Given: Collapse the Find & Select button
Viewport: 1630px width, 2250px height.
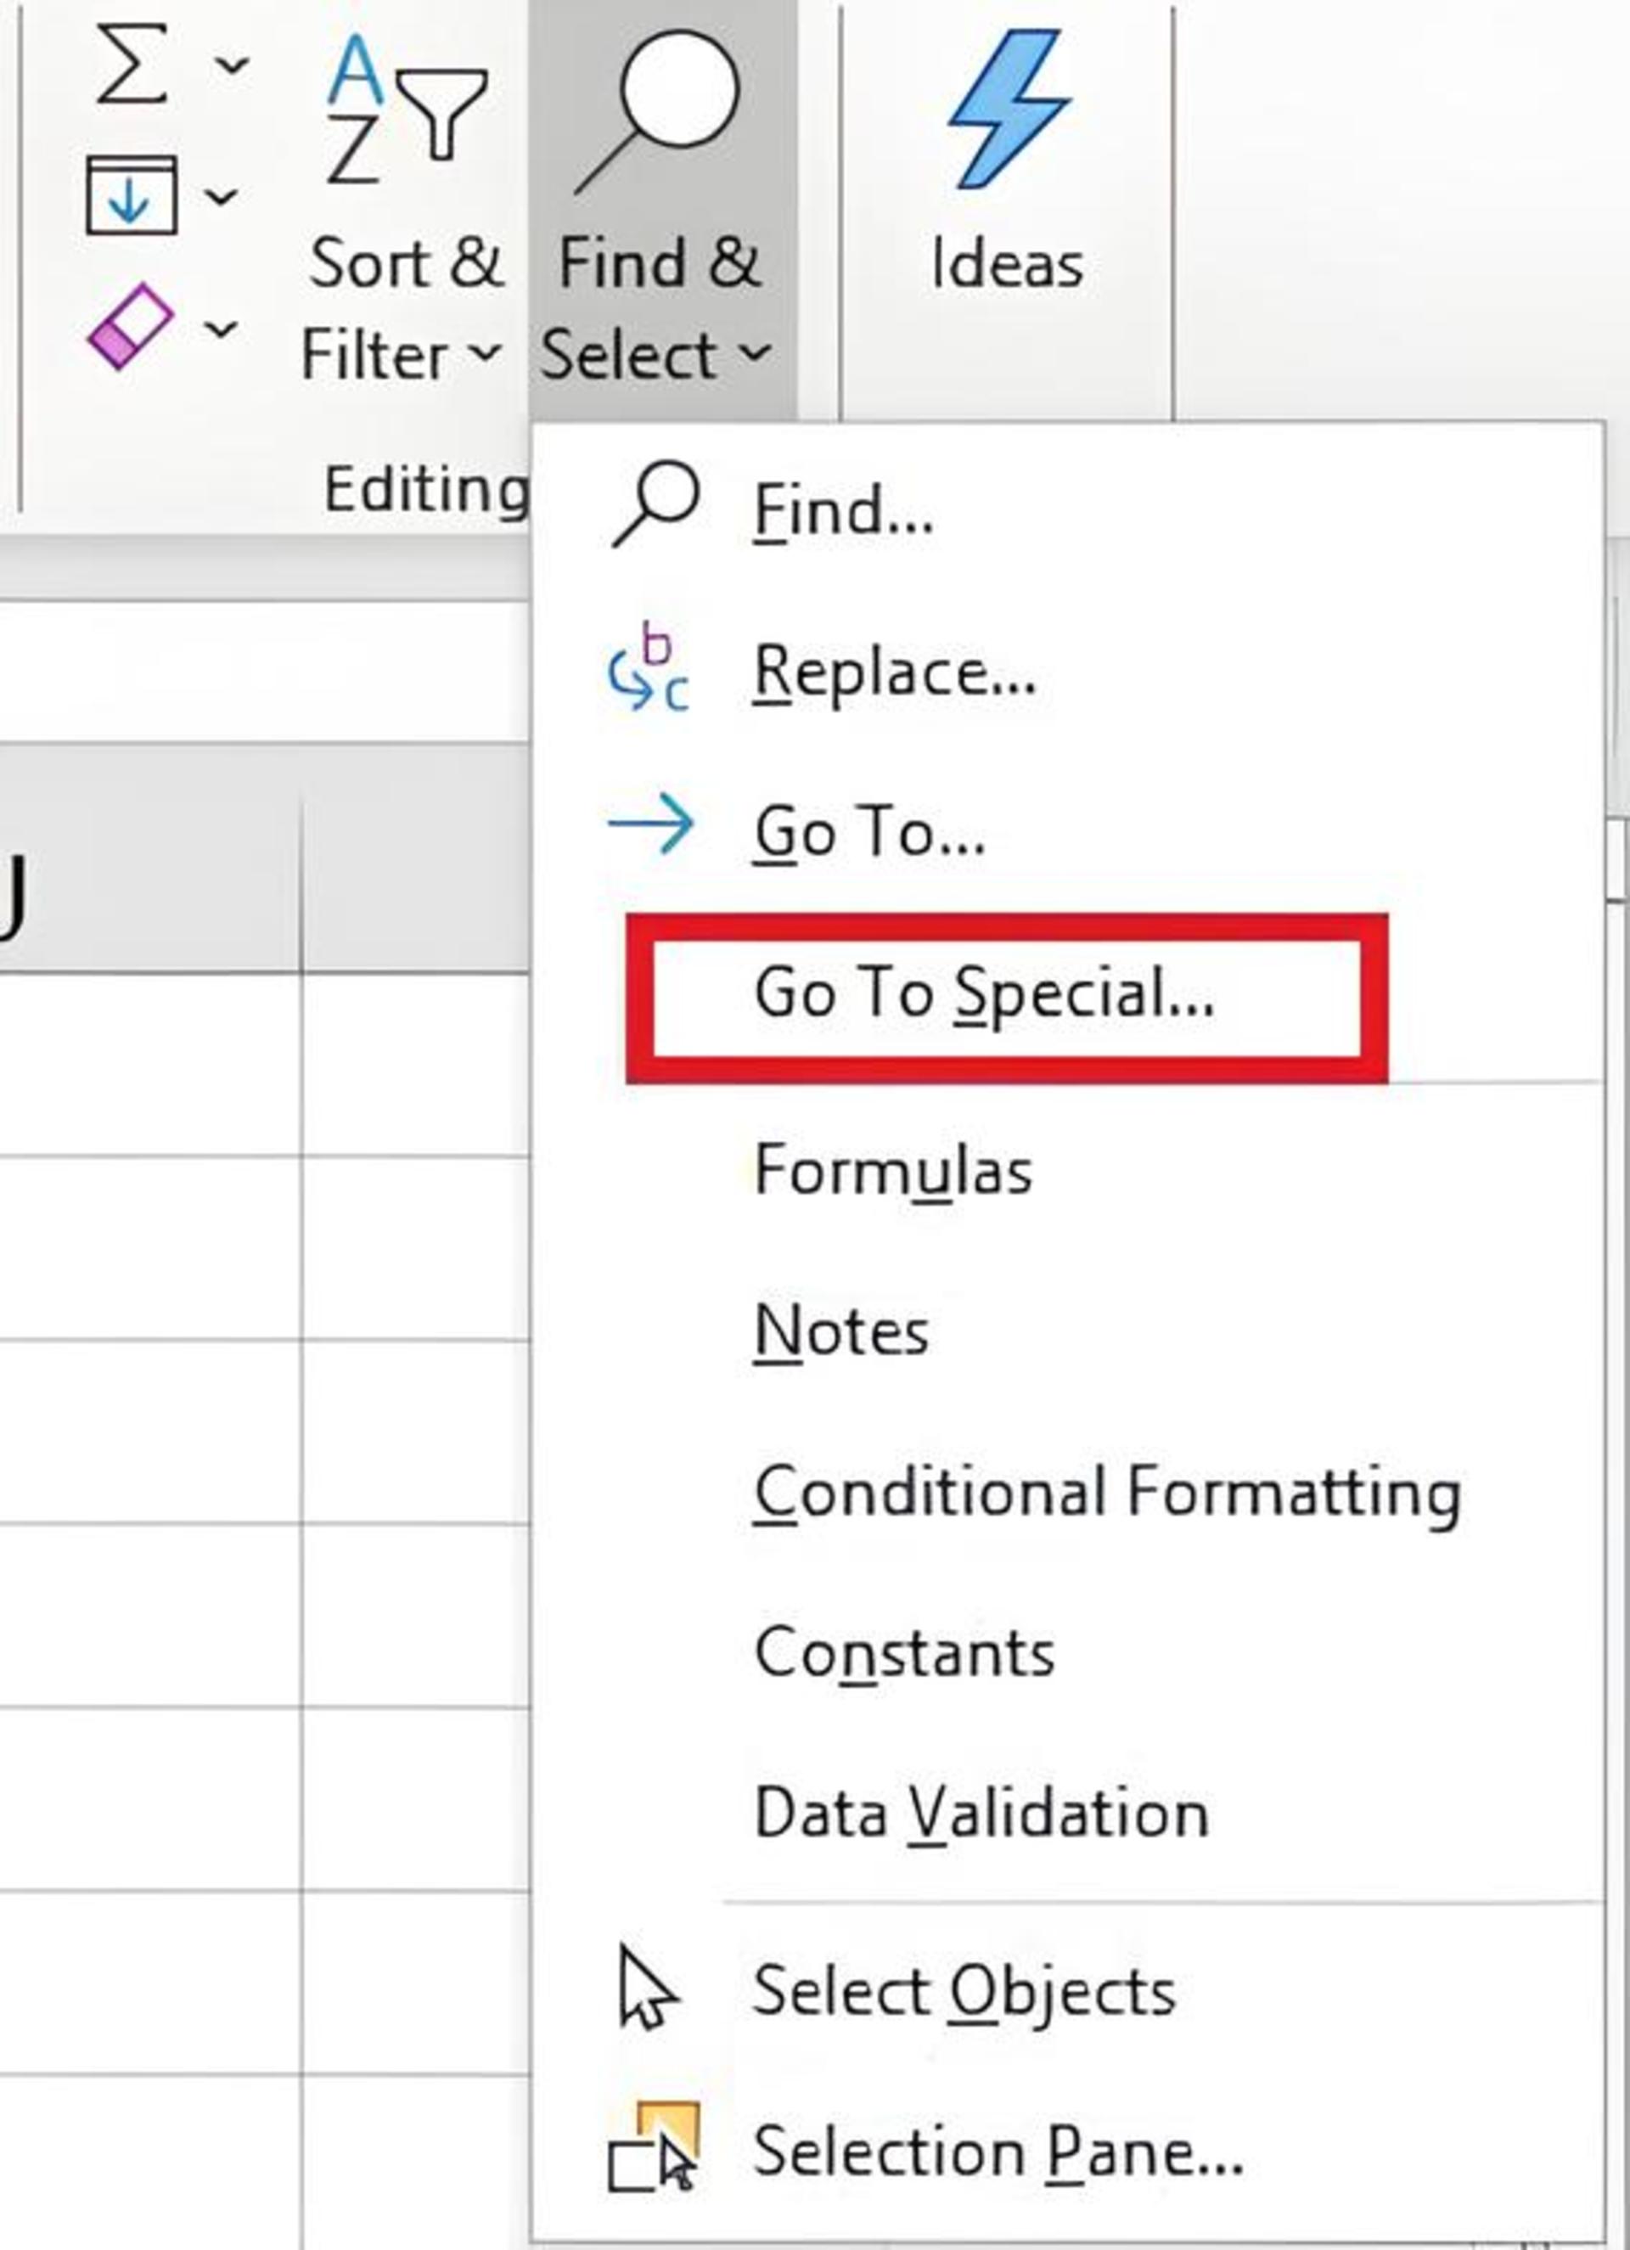Looking at the screenshot, I should [661, 208].
